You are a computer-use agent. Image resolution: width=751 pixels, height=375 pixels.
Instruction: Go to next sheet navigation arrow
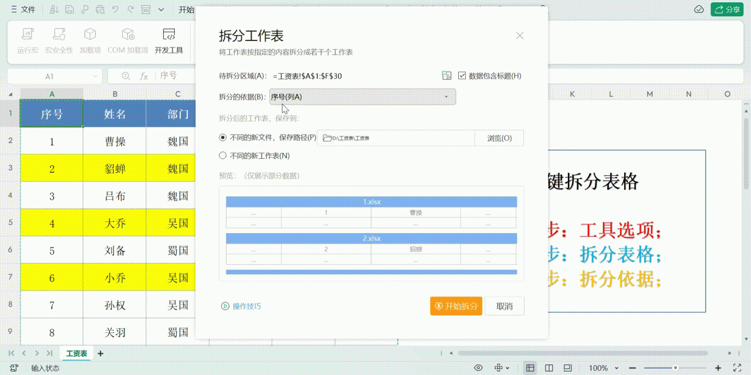tap(37, 353)
